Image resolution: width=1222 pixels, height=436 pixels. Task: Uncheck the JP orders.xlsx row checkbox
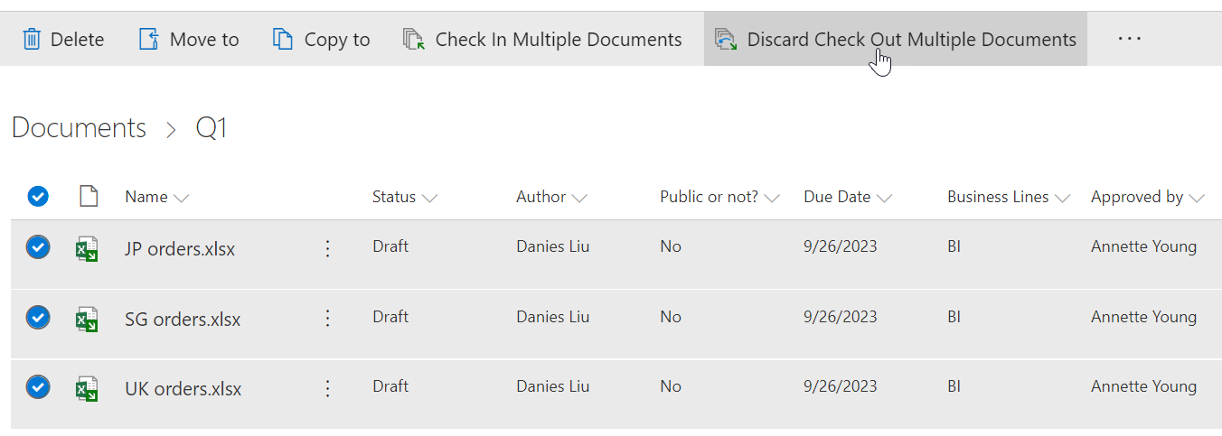pyautogui.click(x=38, y=247)
